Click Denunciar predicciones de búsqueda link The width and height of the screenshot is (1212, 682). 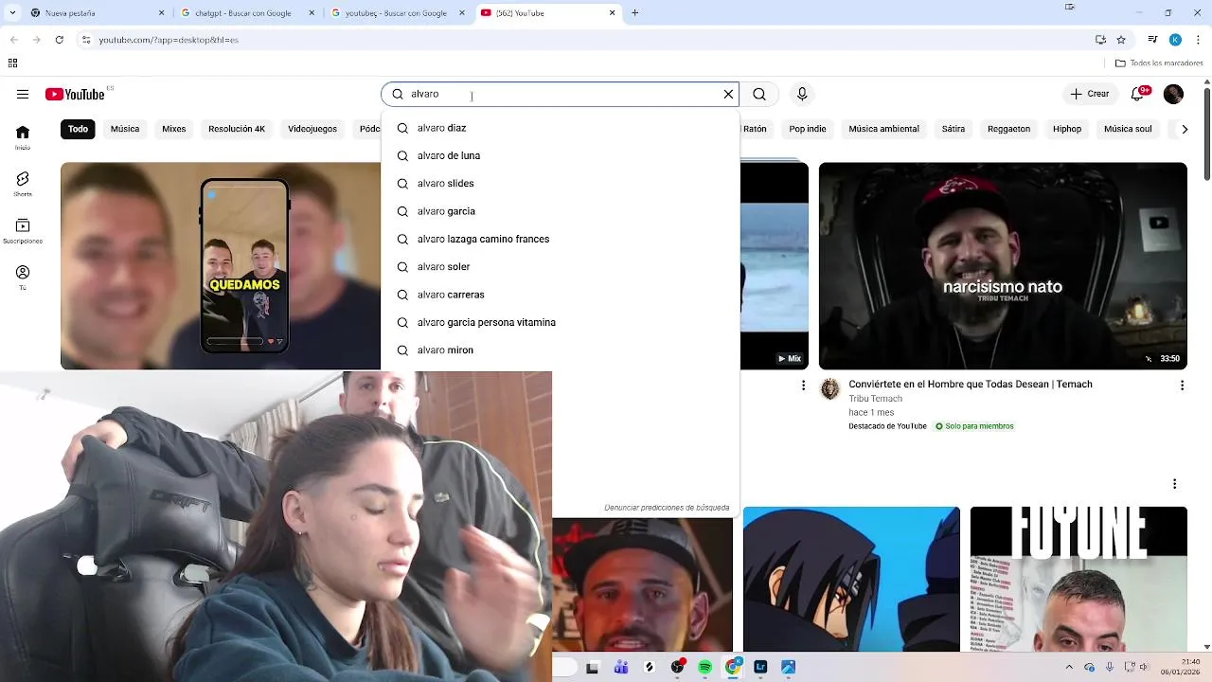(667, 508)
